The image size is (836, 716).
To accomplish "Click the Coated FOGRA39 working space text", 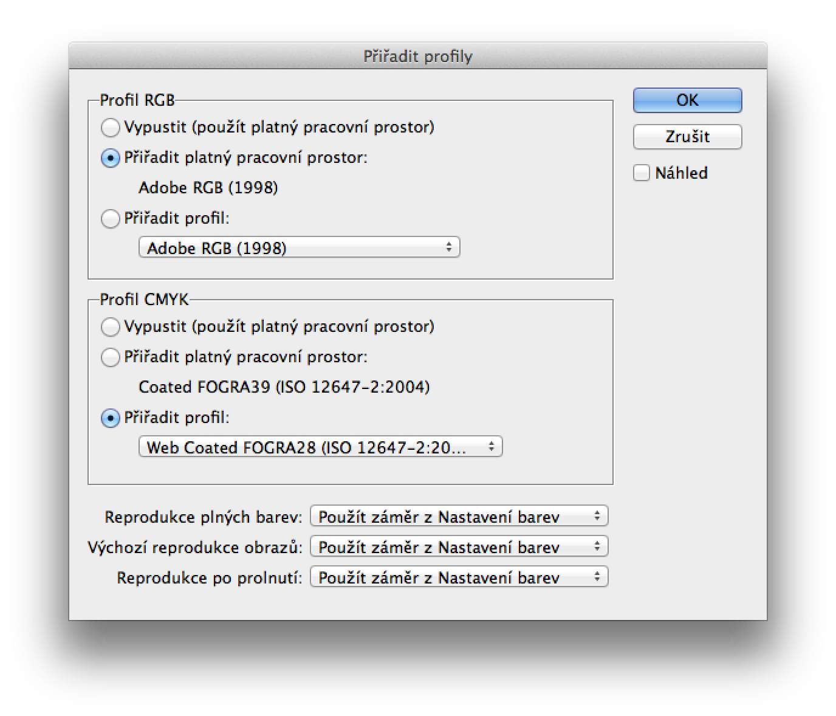I will (x=284, y=387).
